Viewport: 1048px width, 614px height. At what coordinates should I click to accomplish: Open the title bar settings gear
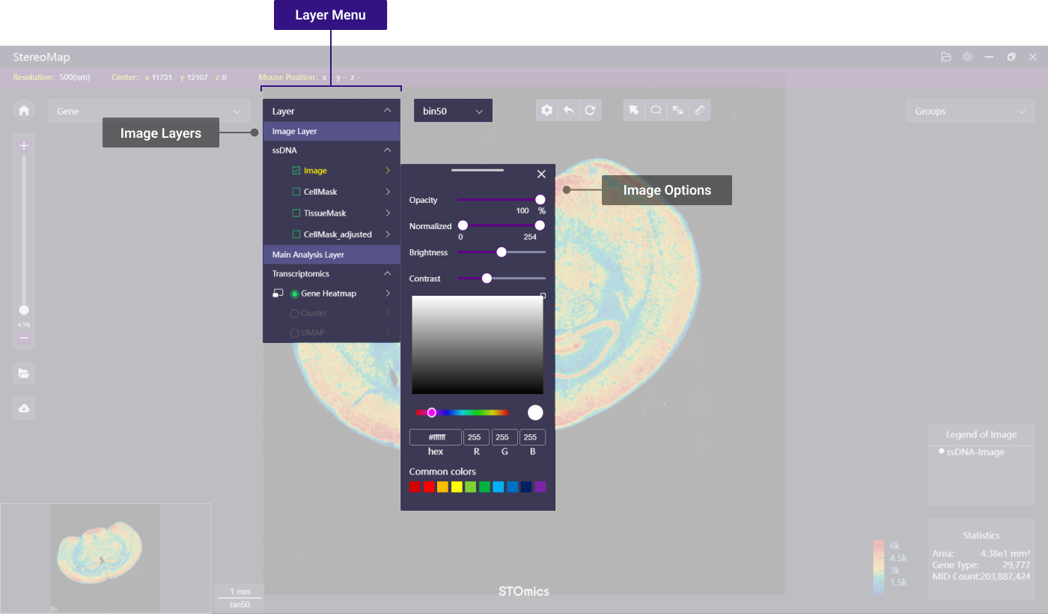pos(967,57)
